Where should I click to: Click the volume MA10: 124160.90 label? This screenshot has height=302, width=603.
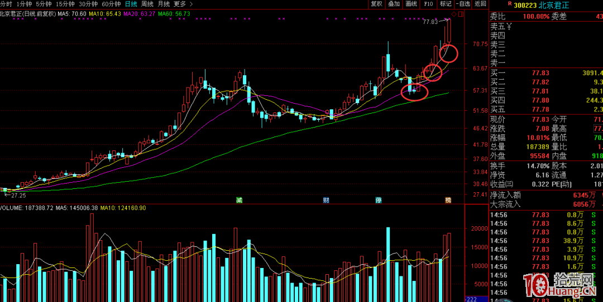(123, 208)
